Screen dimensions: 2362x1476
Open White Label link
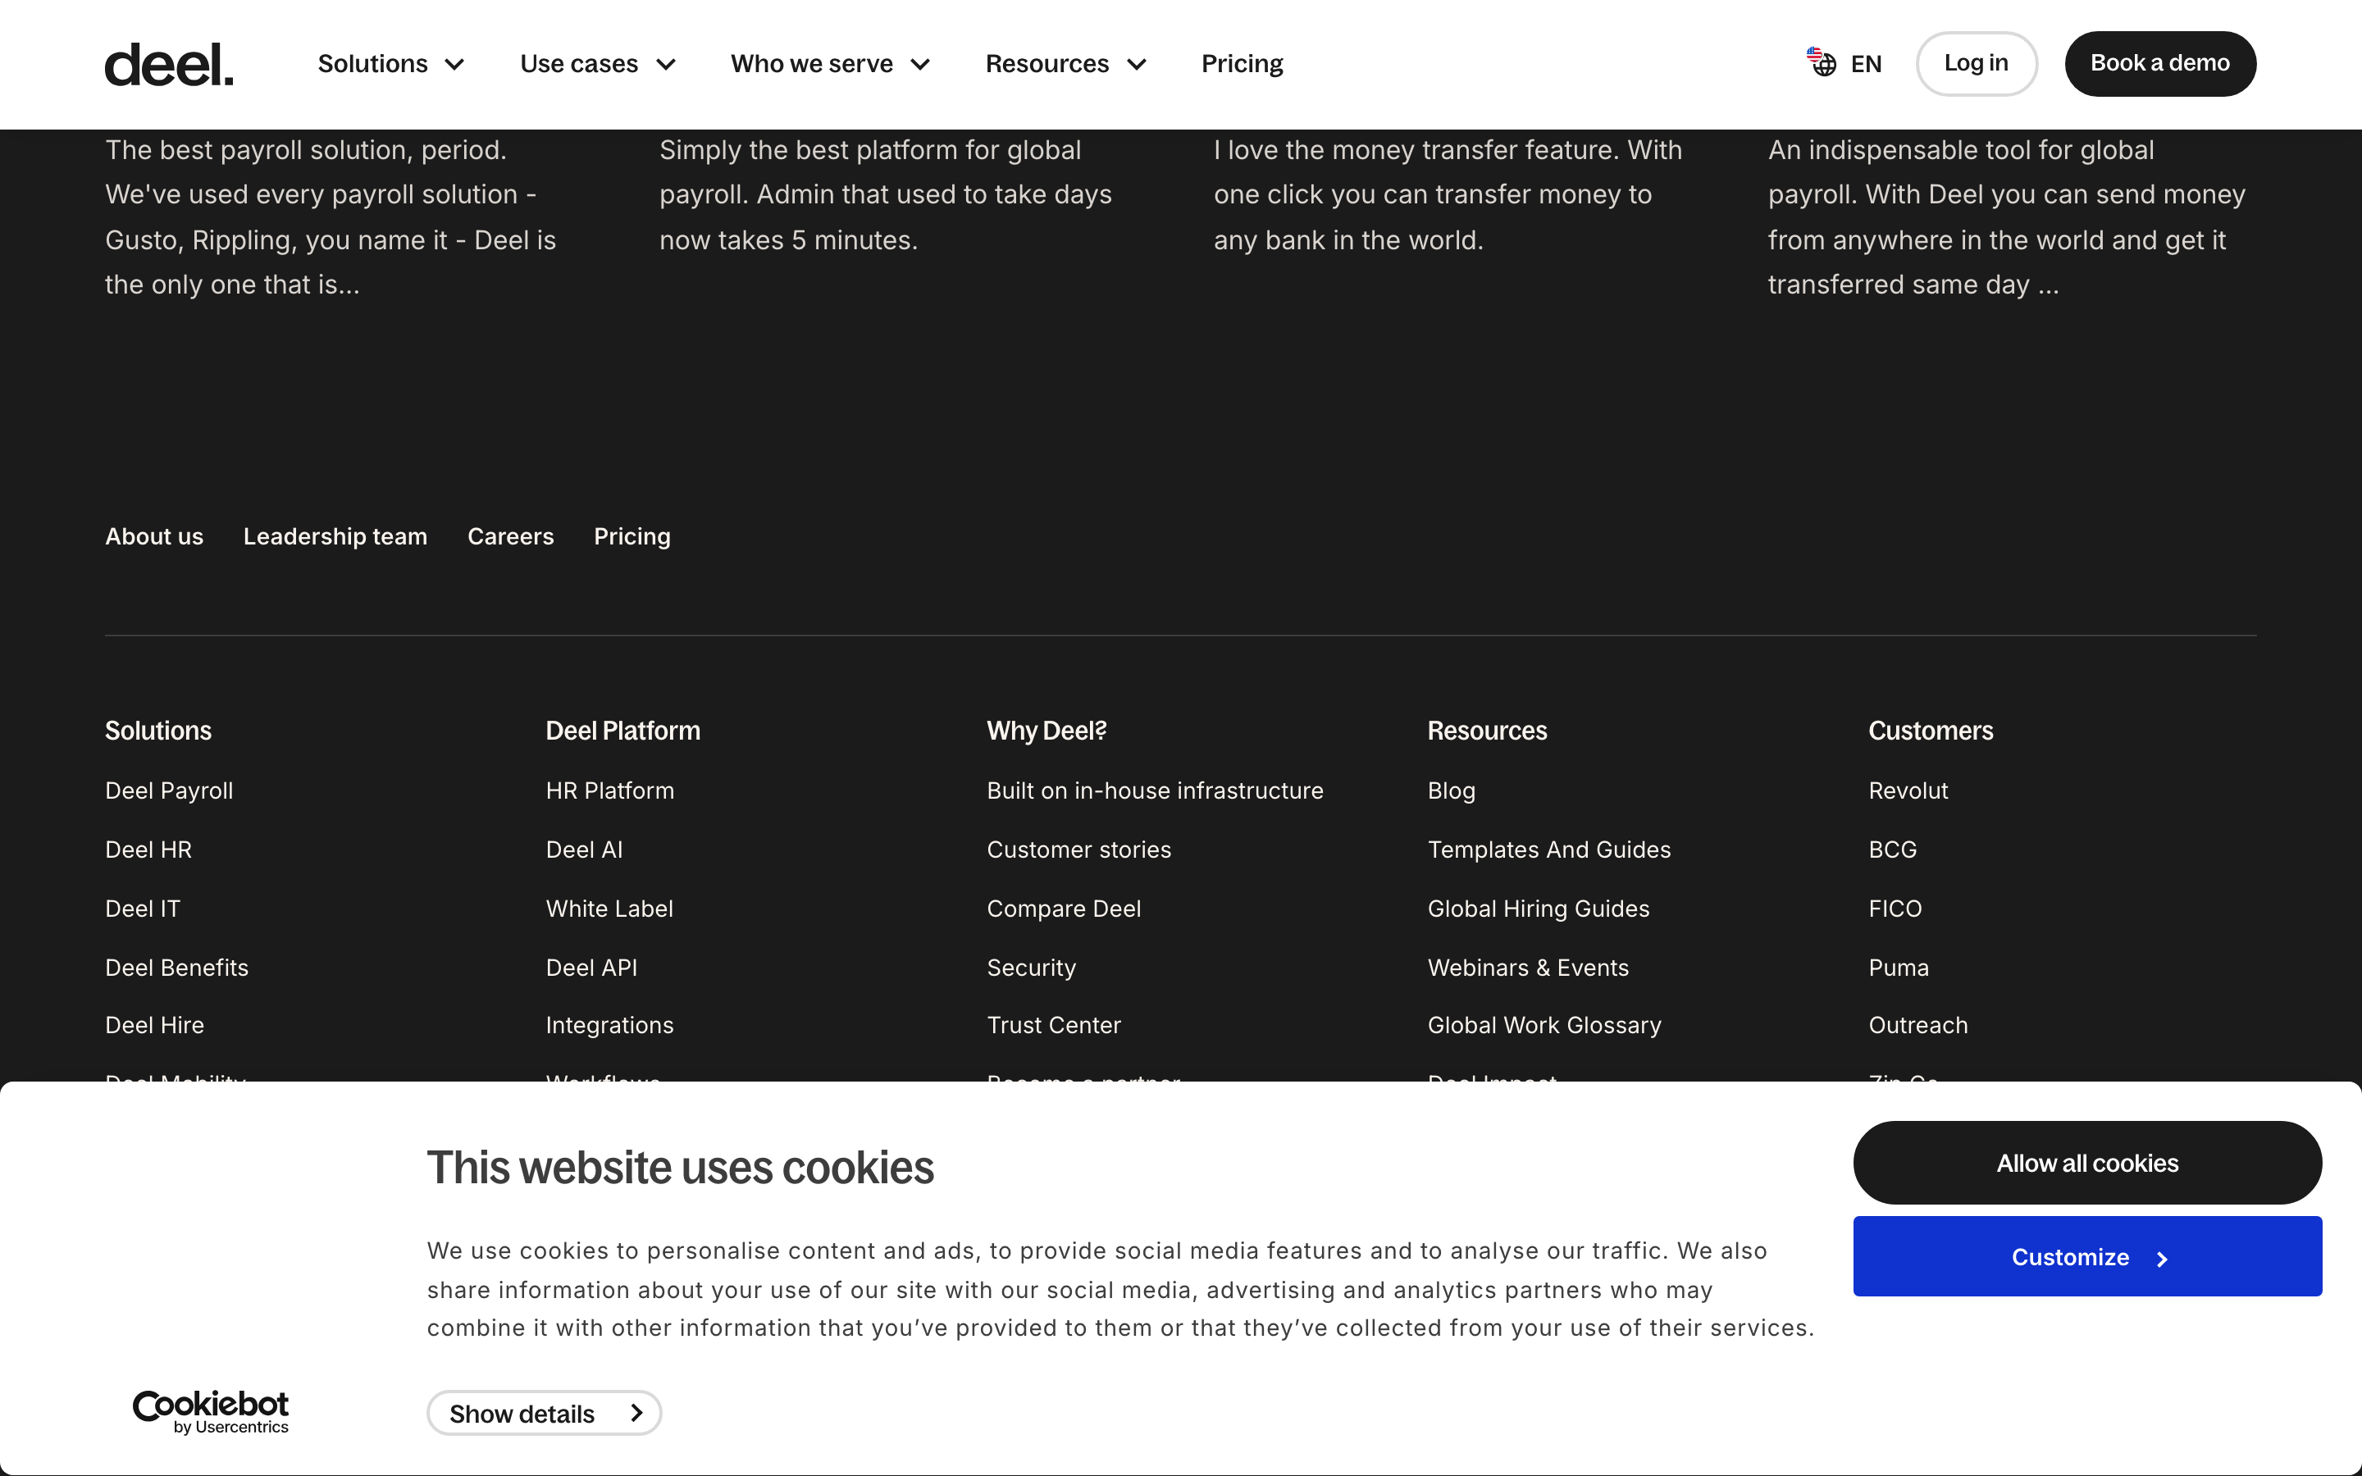coord(609,909)
